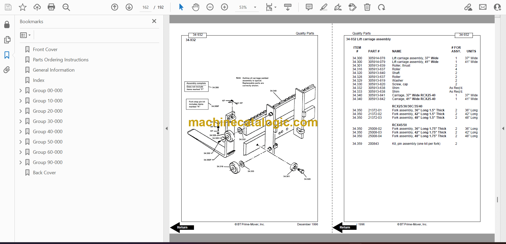The image size is (506, 244).
Task: Open the security lock panel in the sidebar
Action: pyautogui.click(x=7, y=25)
